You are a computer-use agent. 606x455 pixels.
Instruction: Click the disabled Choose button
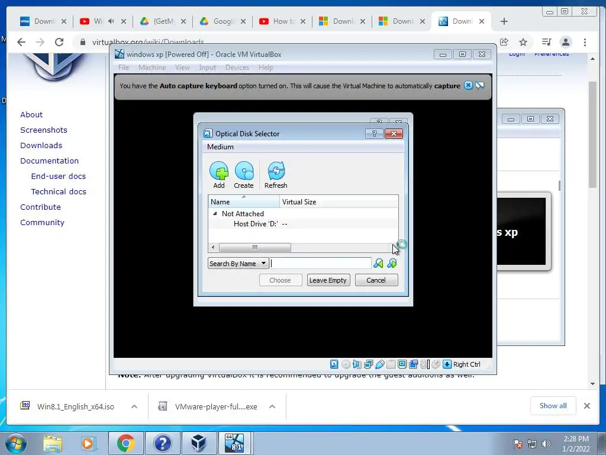[280, 280]
